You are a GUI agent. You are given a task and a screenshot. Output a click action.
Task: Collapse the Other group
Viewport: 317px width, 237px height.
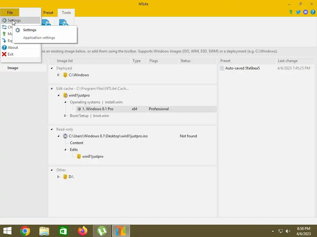coord(52,170)
